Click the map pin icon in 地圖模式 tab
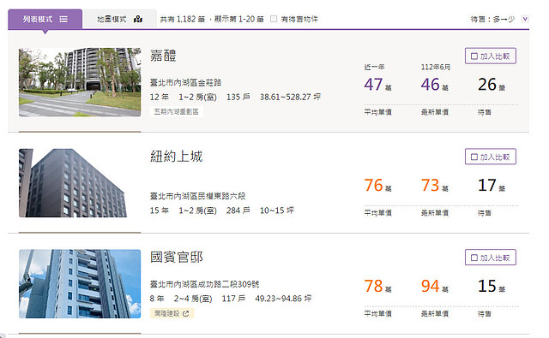This screenshot has height=338, width=549. tap(138, 19)
